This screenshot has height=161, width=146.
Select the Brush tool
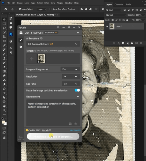coord(4,54)
